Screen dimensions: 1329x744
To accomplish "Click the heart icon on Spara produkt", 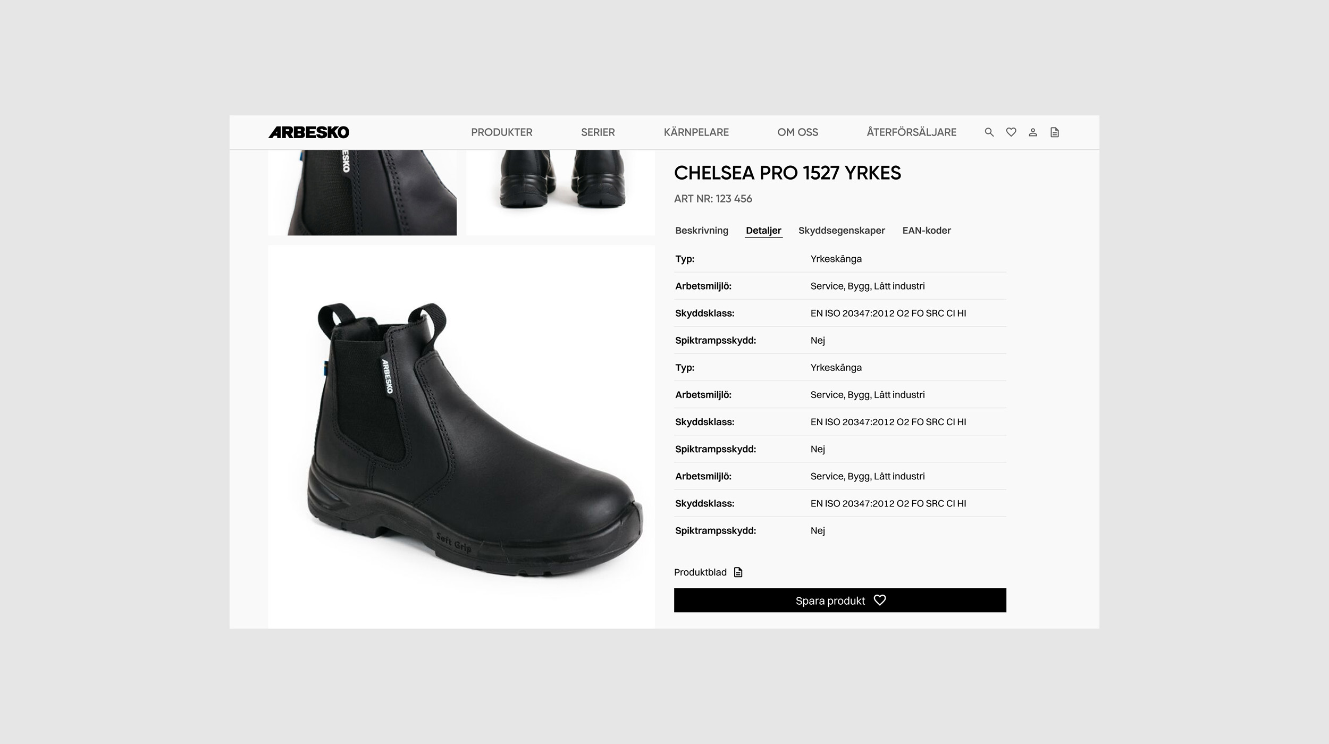I will [x=880, y=600].
